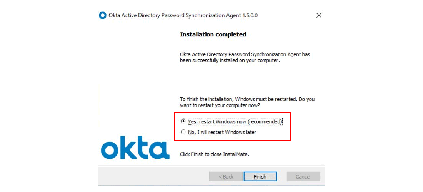Click the gray footer bar left of Back
This screenshot has height=192, width=423.
click(153, 176)
